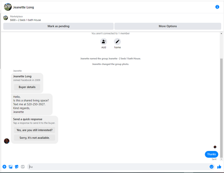Click the chat scrollbar thumb
Image resolution: width=224 pixels, height=173 pixels.
click(x=221, y=108)
